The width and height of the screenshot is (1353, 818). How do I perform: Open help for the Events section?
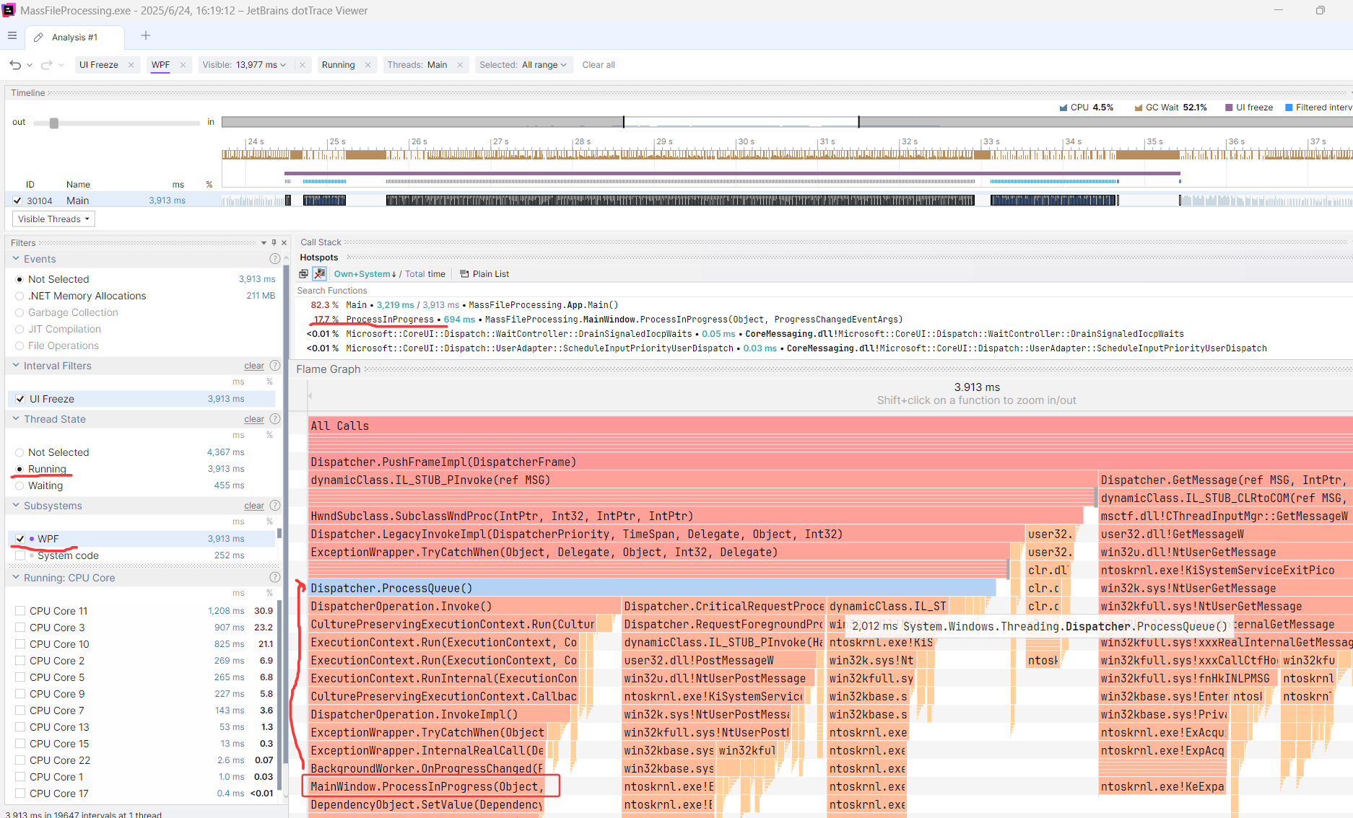click(x=274, y=259)
